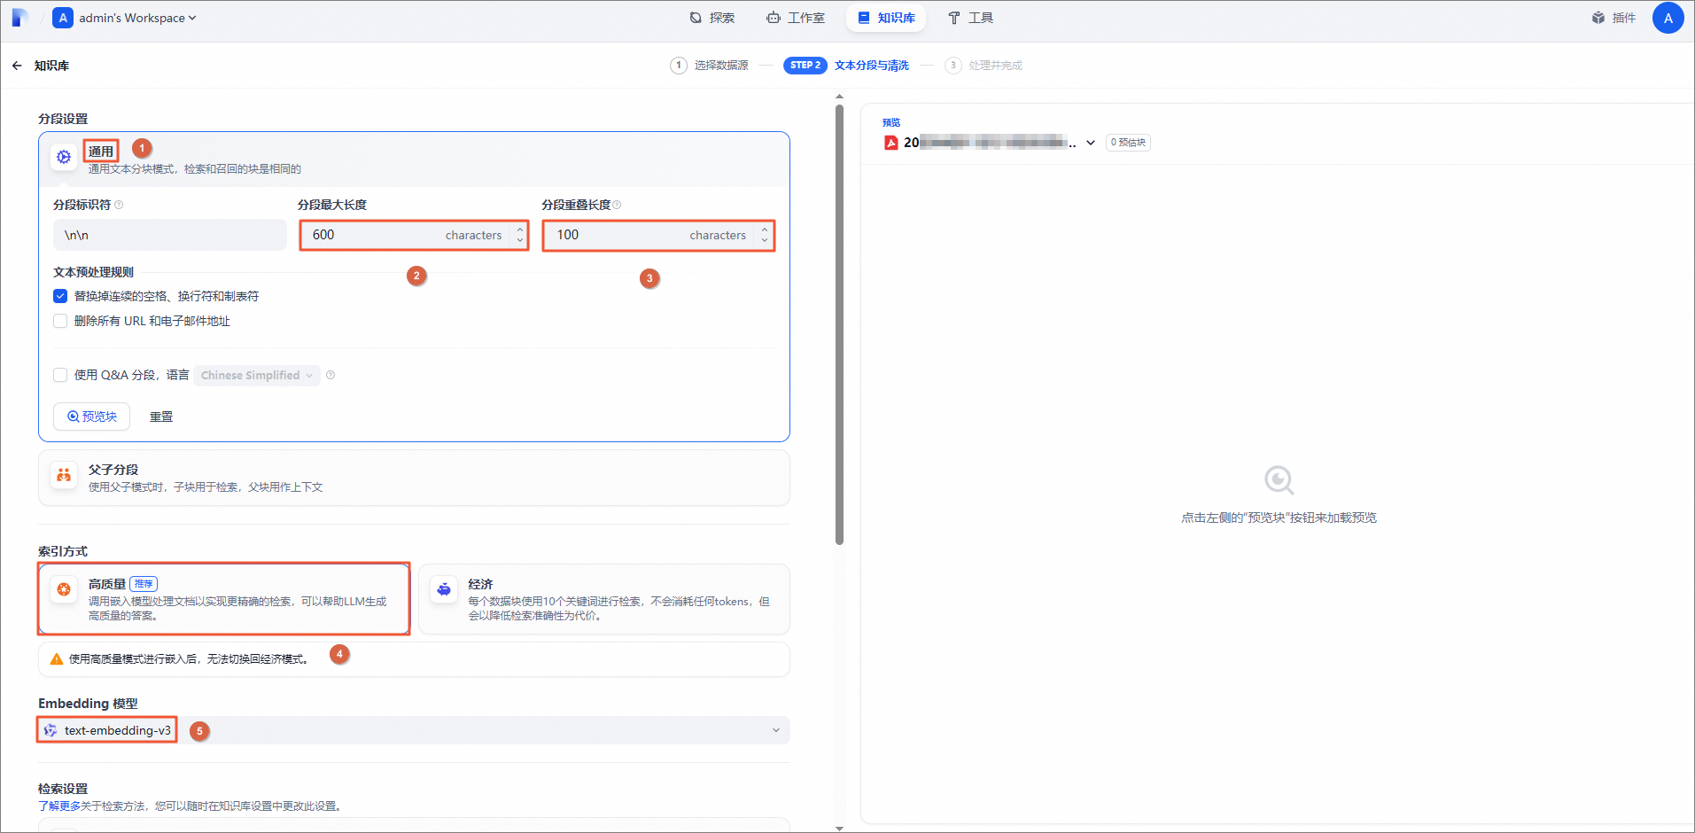Viewport: 1695px width, 833px height.
Task: Increase the 分段重叠长度 value with stepper
Action: point(765,230)
